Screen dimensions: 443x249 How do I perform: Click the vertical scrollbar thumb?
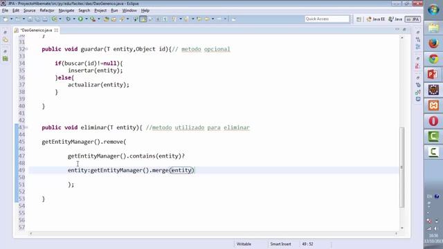pos(401,167)
